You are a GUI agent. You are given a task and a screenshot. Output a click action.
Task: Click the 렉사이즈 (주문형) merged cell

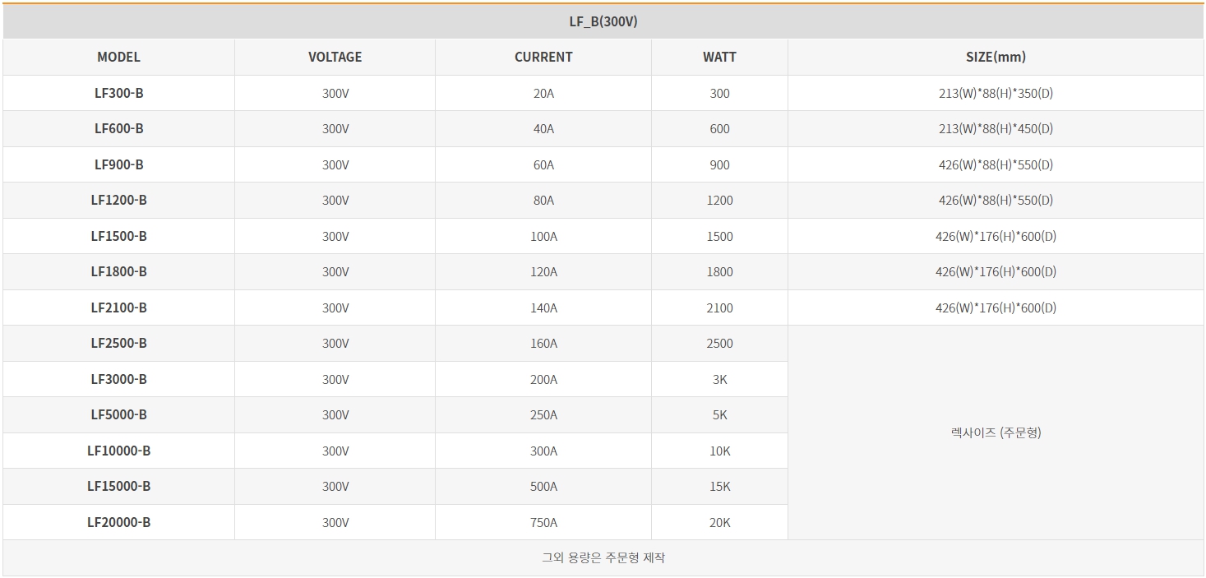tap(996, 432)
